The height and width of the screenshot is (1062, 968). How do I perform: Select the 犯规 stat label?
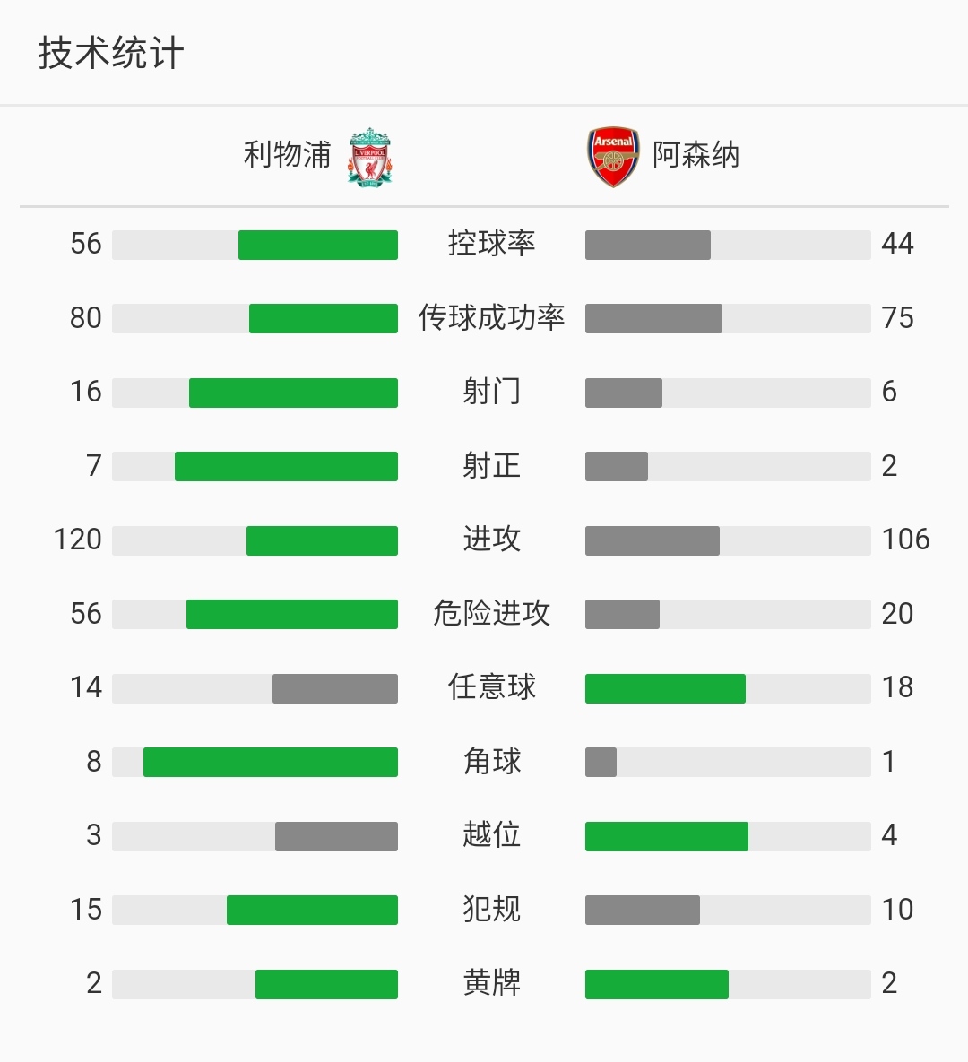click(x=491, y=910)
